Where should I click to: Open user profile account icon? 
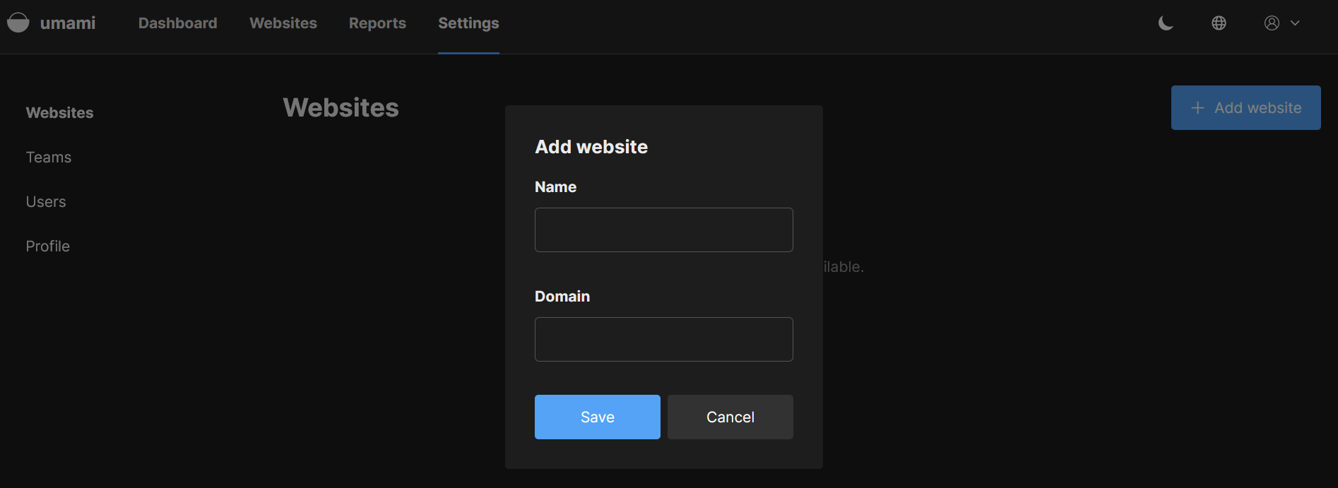click(1272, 23)
